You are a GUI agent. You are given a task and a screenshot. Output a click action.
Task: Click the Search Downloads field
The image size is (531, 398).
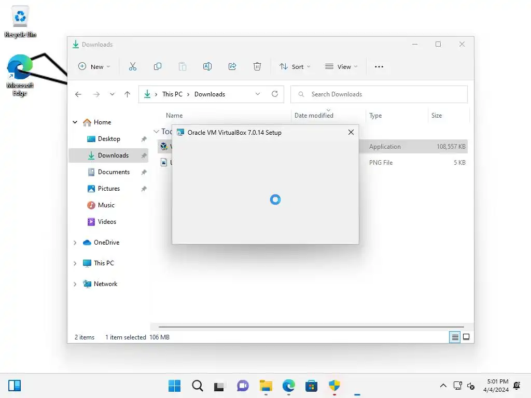coord(379,94)
